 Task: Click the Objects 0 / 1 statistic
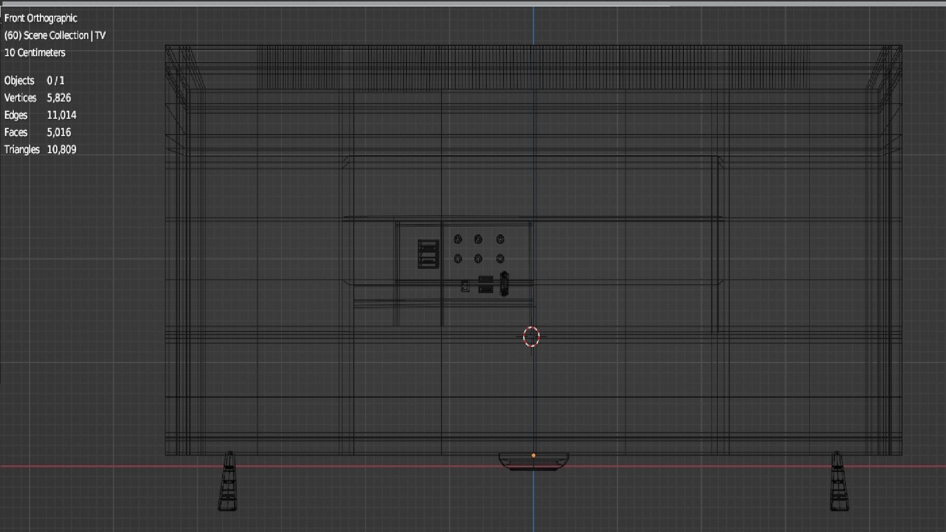click(34, 80)
